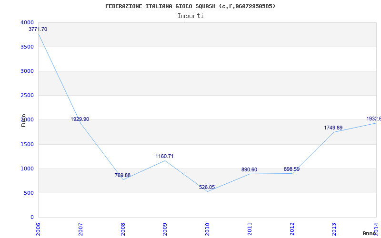Click the 2009 x-axis year label

pyautogui.click(x=165, y=229)
